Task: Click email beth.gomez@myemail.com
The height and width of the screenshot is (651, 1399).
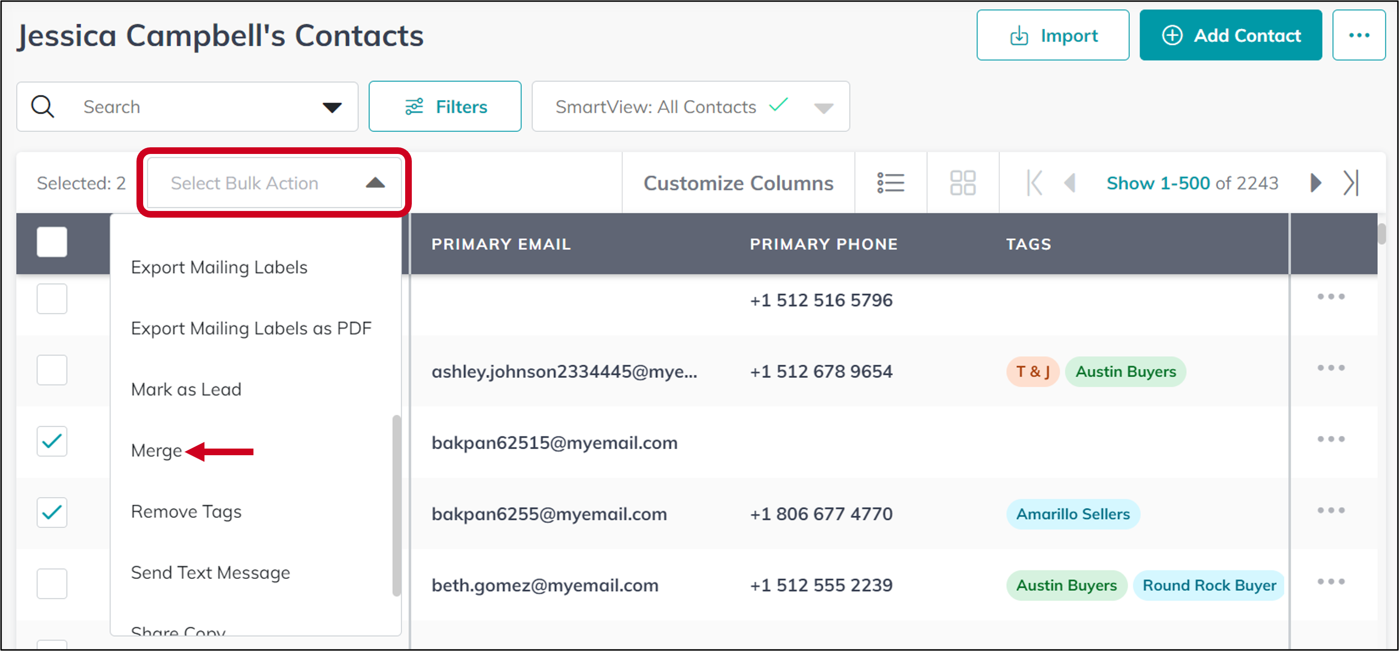Action: click(x=545, y=585)
